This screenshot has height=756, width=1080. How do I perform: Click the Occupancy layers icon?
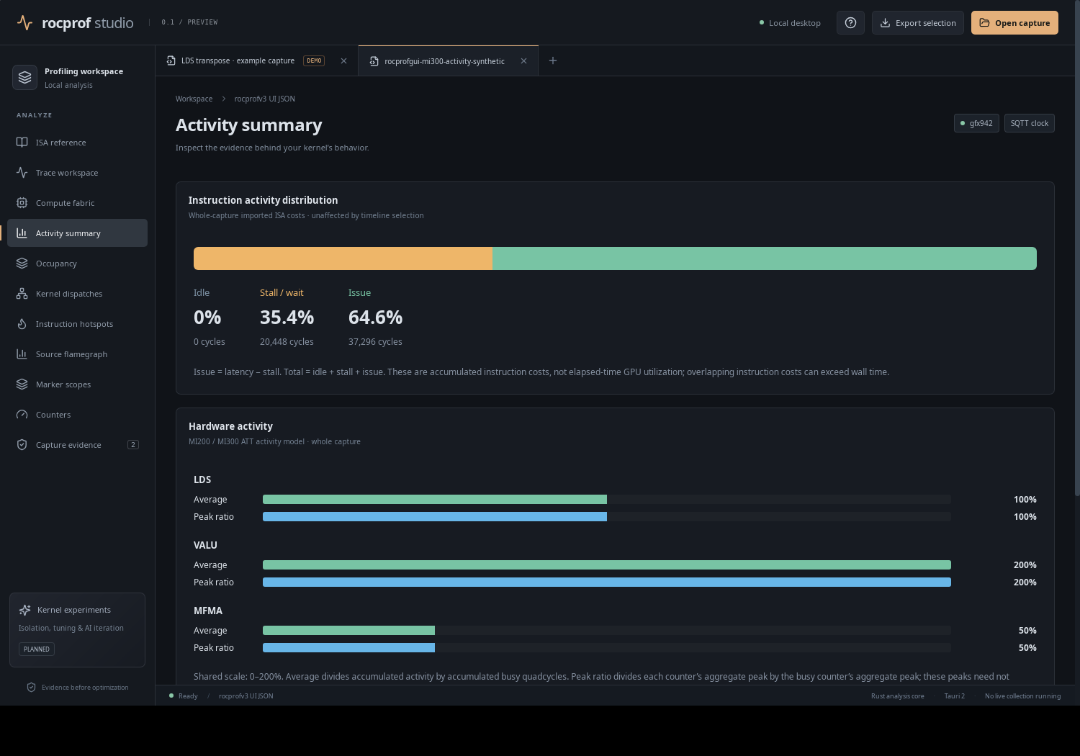click(22, 264)
